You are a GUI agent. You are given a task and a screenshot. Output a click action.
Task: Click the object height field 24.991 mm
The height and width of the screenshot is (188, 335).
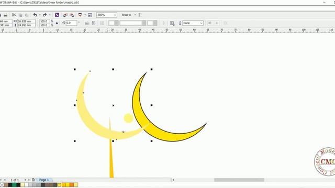click(x=26, y=25)
